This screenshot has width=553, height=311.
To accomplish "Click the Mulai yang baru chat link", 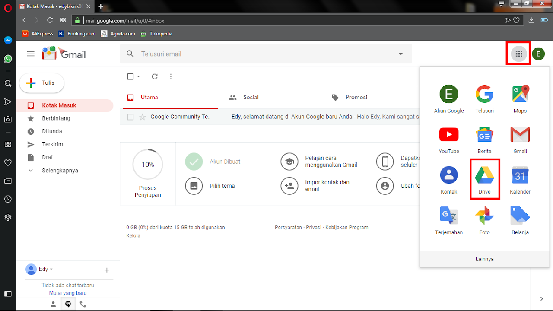I will 68,293.
